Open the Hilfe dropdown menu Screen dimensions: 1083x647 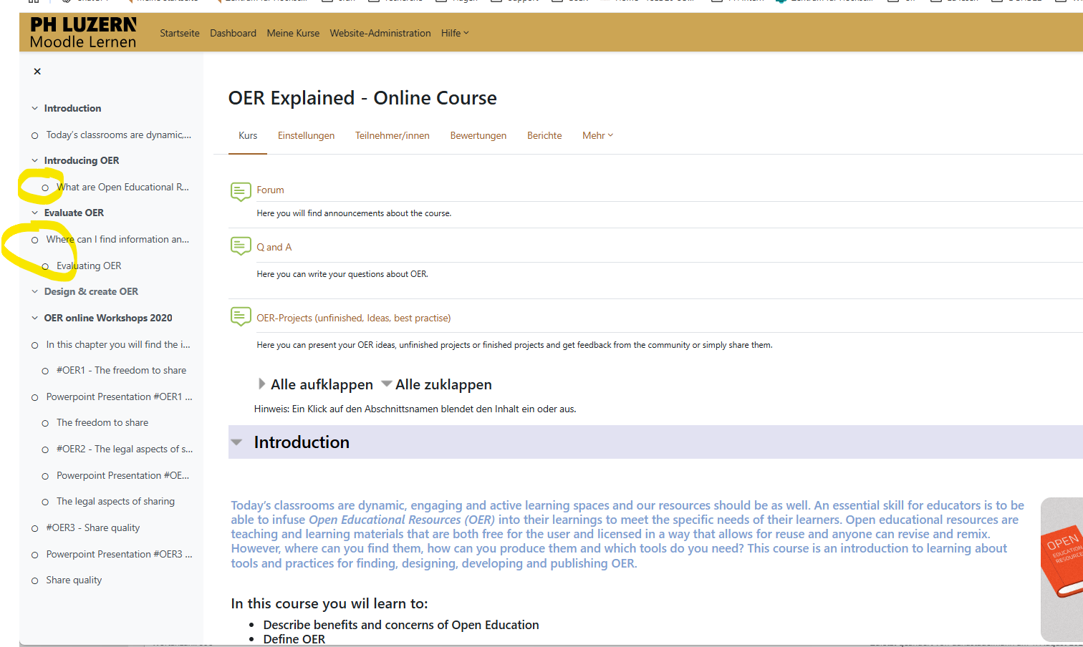click(455, 33)
